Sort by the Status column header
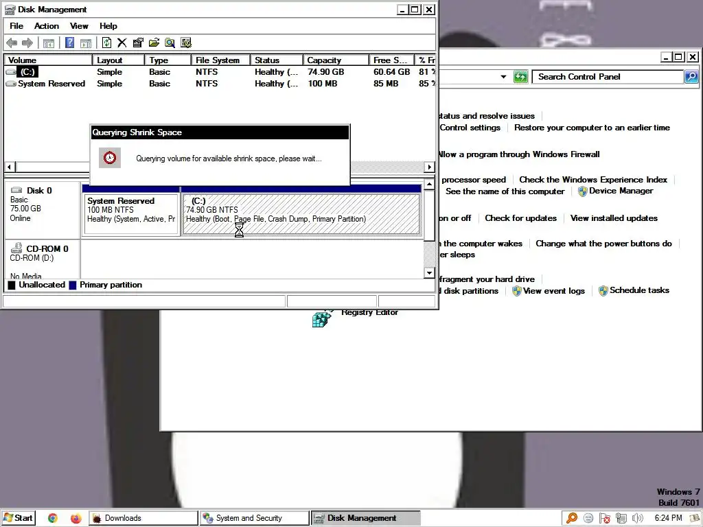 click(x=277, y=60)
